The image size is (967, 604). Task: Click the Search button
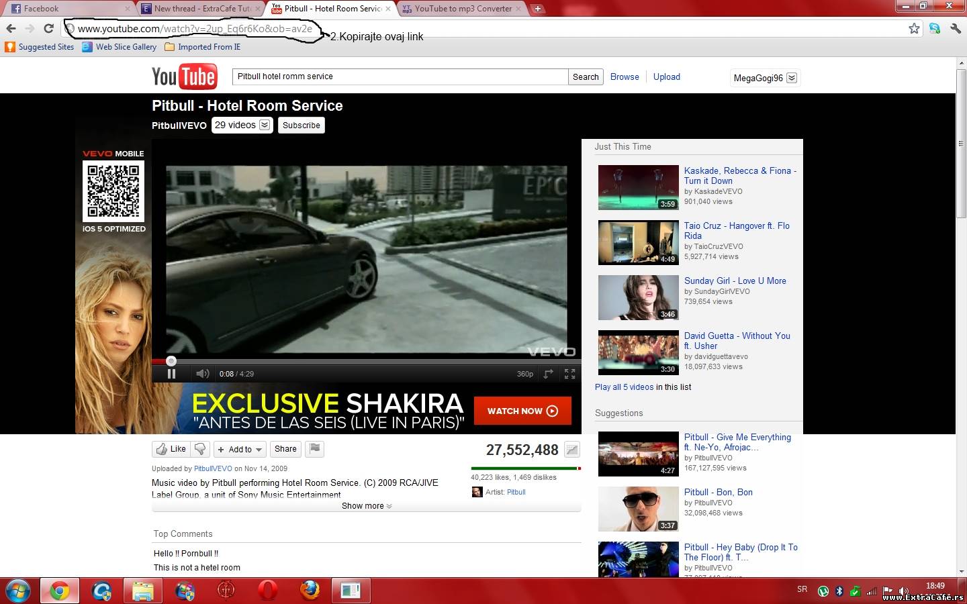586,77
